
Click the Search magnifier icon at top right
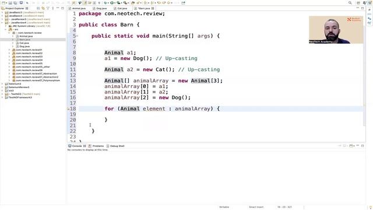point(350,3)
